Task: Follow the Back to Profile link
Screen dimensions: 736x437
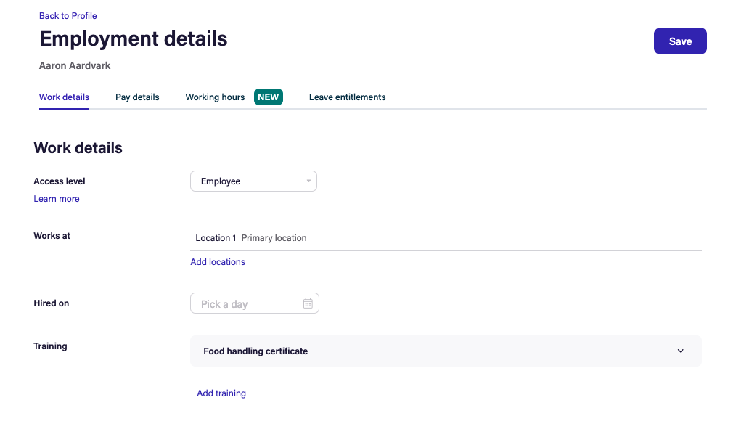Action: pyautogui.click(x=68, y=16)
